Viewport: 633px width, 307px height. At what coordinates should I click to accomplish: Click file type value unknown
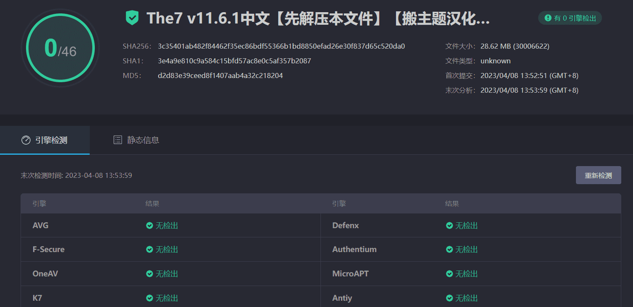pos(495,61)
